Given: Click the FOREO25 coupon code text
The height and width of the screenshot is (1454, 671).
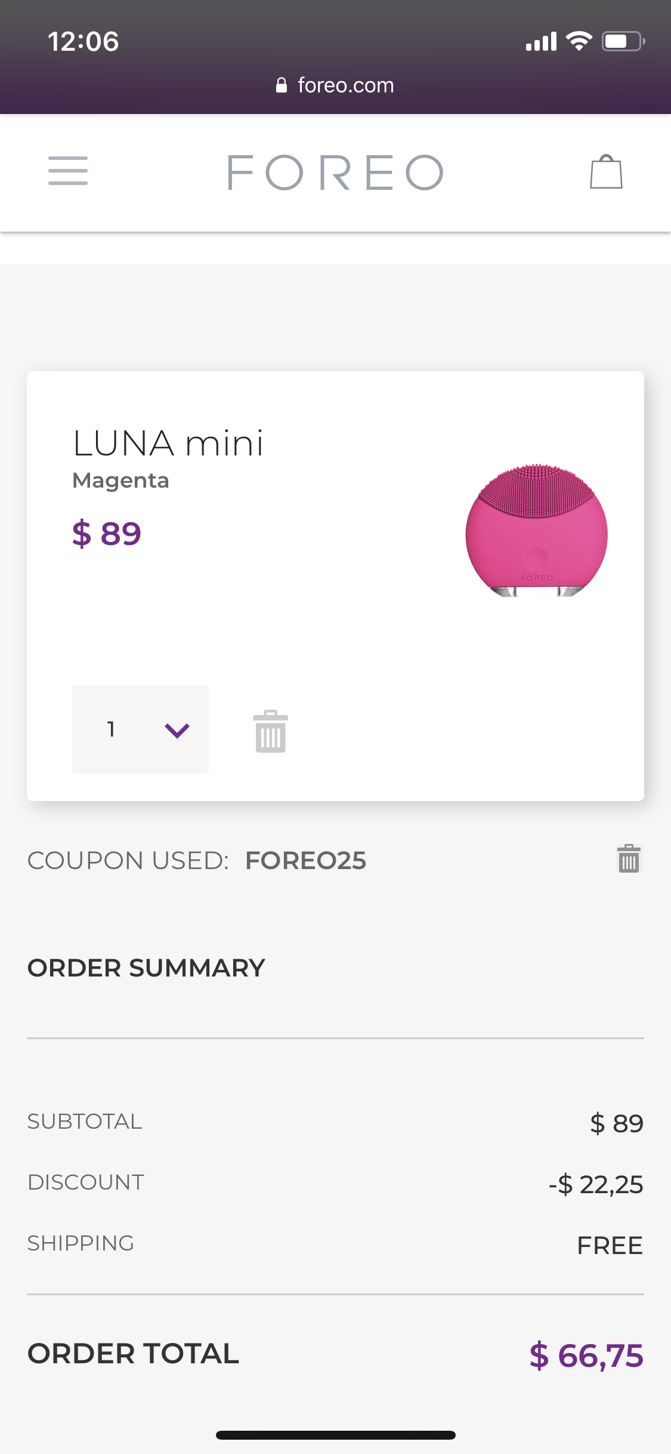Looking at the screenshot, I should pyautogui.click(x=305, y=861).
